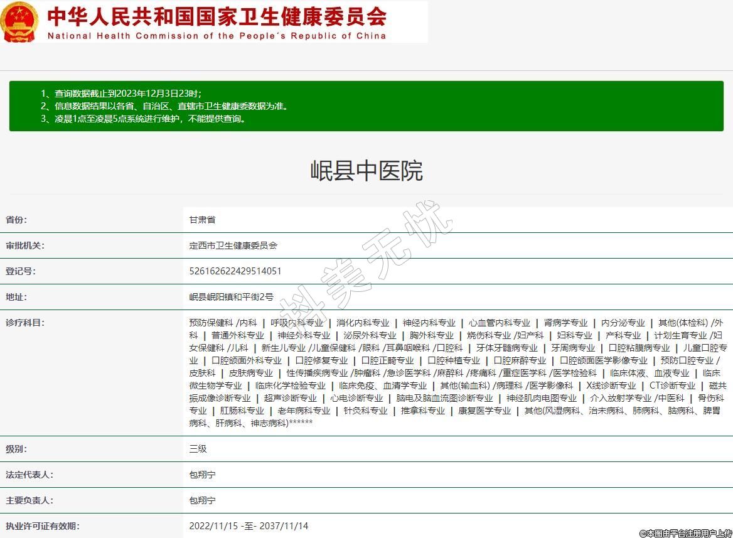Click the 诊疗科目 row label
Viewport: 733px width, 538px height.
pyautogui.click(x=25, y=323)
